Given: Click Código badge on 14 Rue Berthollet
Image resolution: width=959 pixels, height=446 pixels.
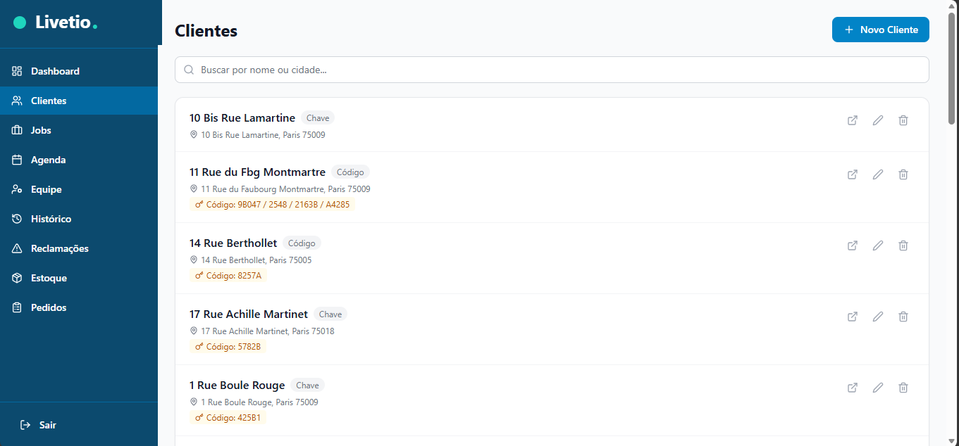Looking at the screenshot, I should coord(302,243).
